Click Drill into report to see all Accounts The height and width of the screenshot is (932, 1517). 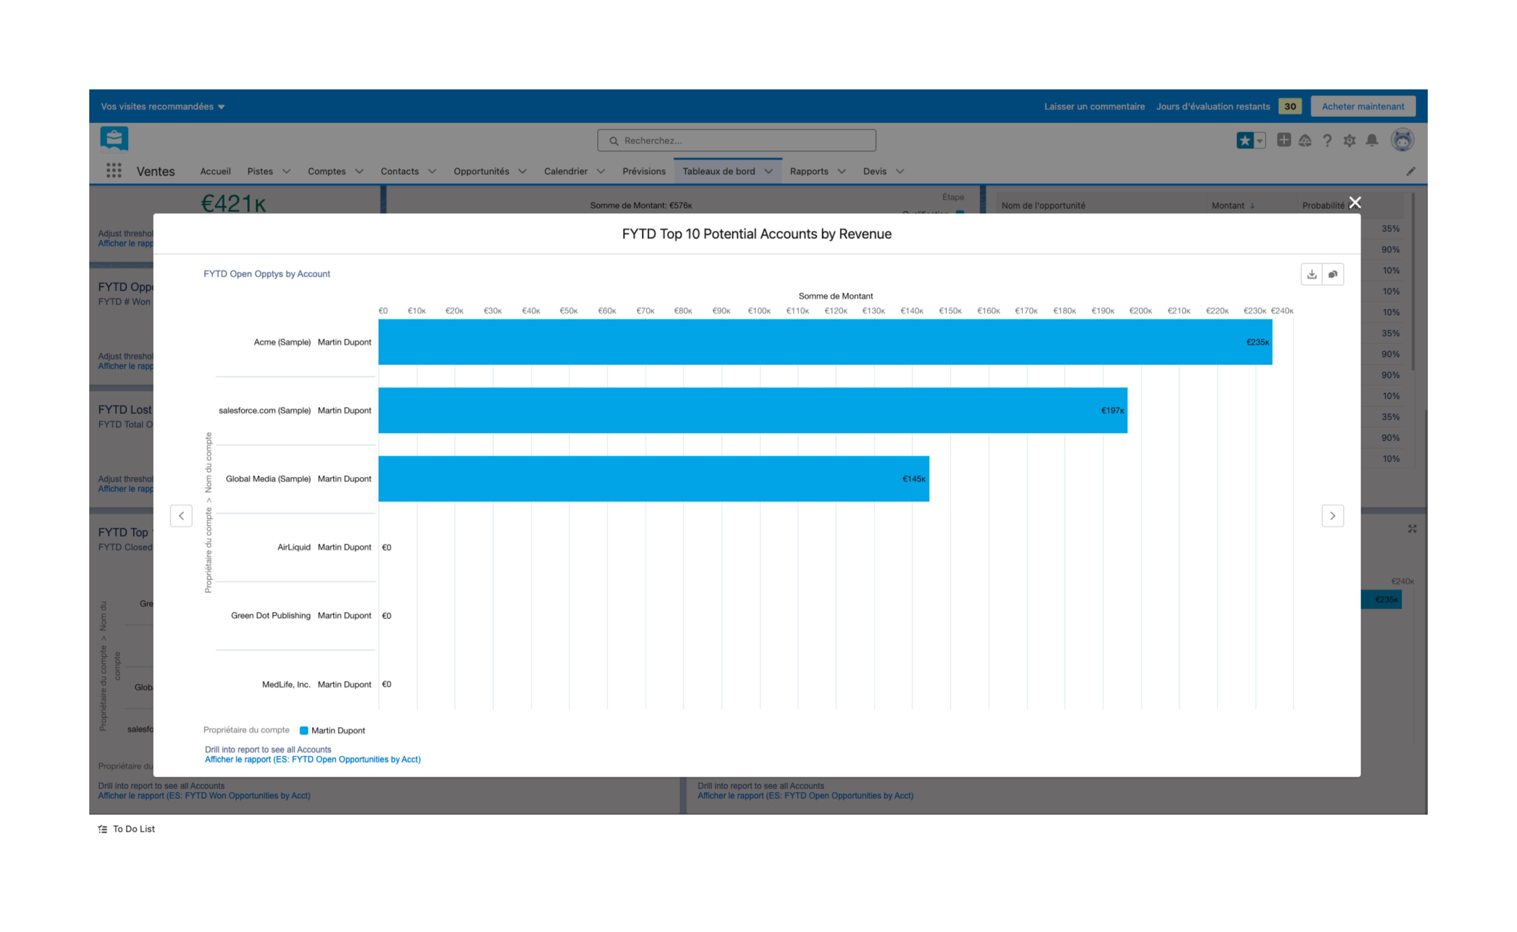click(x=268, y=750)
